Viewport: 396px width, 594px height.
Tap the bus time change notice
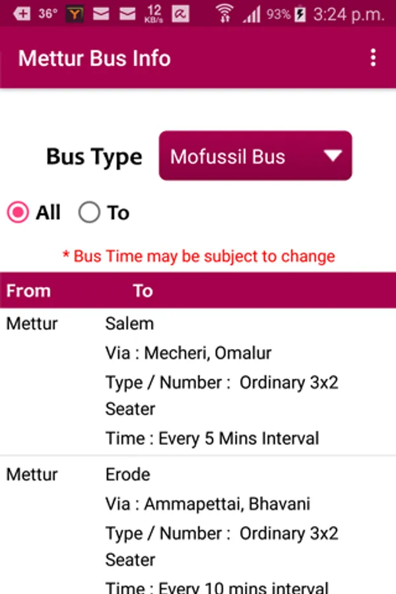(199, 256)
